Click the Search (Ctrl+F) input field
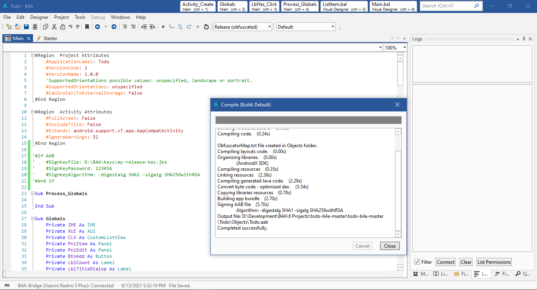 (447, 6)
